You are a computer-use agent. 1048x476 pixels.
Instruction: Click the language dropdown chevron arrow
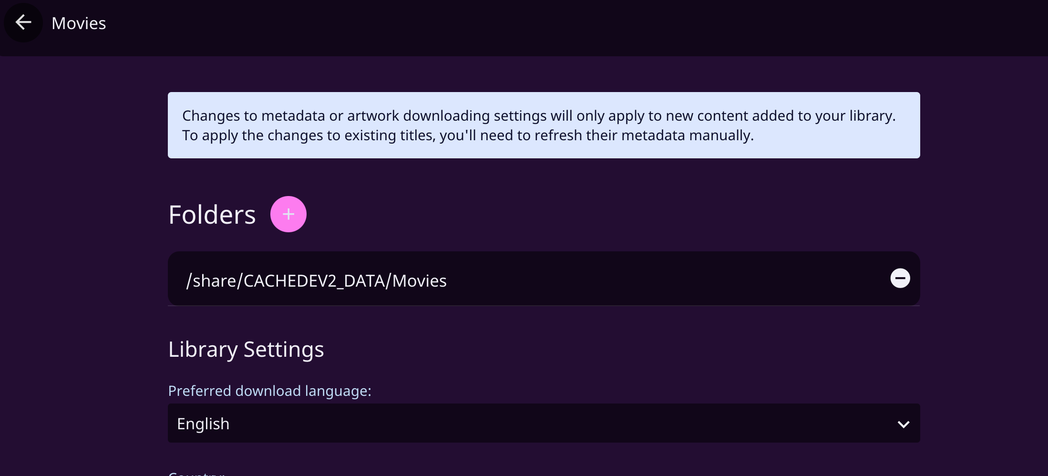point(903,424)
